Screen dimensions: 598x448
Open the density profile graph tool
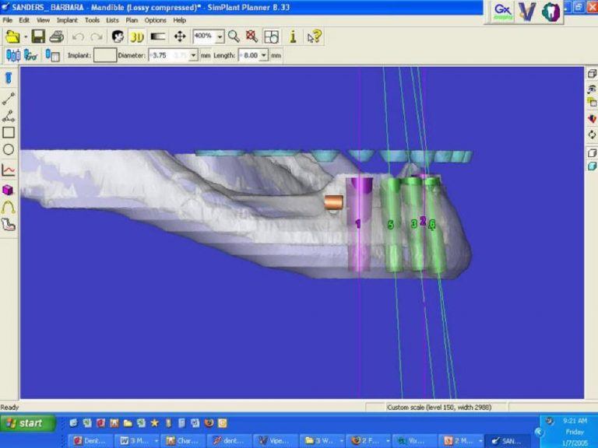click(9, 170)
